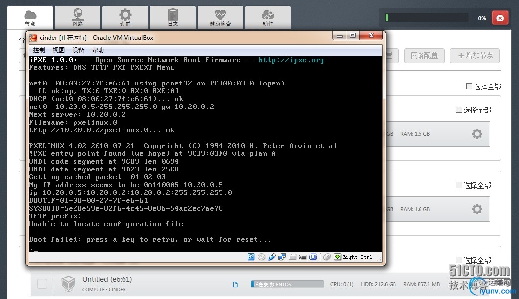Screen dimensions: 519x299
Task: Open the 节点 tab with cloud icon
Action: 30,18
